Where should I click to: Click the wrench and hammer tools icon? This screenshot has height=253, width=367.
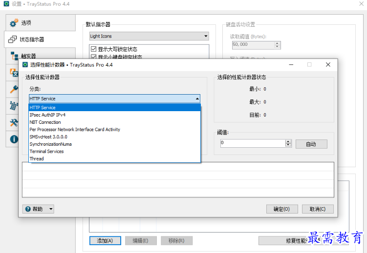click(x=14, y=122)
